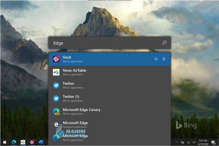The image size is (219, 146).
Task: Click the Bing logo on the desktop
Action: tap(186, 125)
